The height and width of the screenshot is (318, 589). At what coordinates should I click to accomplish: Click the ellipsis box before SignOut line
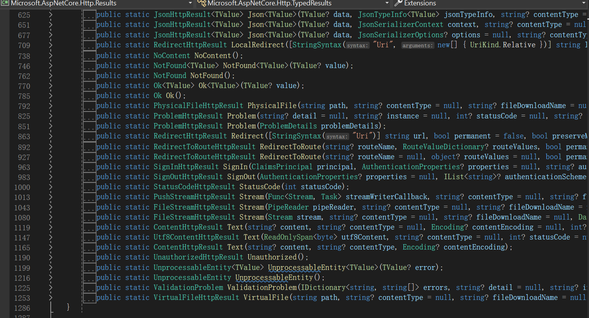click(90, 177)
